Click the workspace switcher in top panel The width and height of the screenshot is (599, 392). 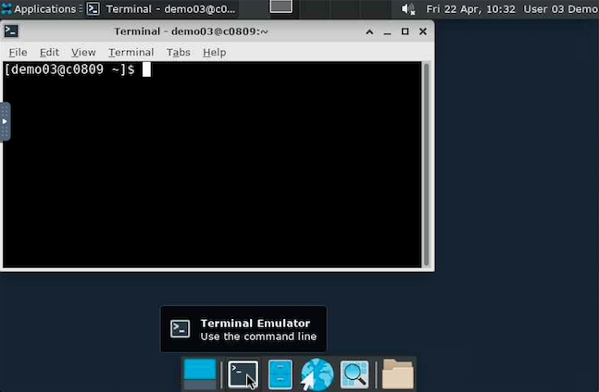pyautogui.click(x=281, y=7)
